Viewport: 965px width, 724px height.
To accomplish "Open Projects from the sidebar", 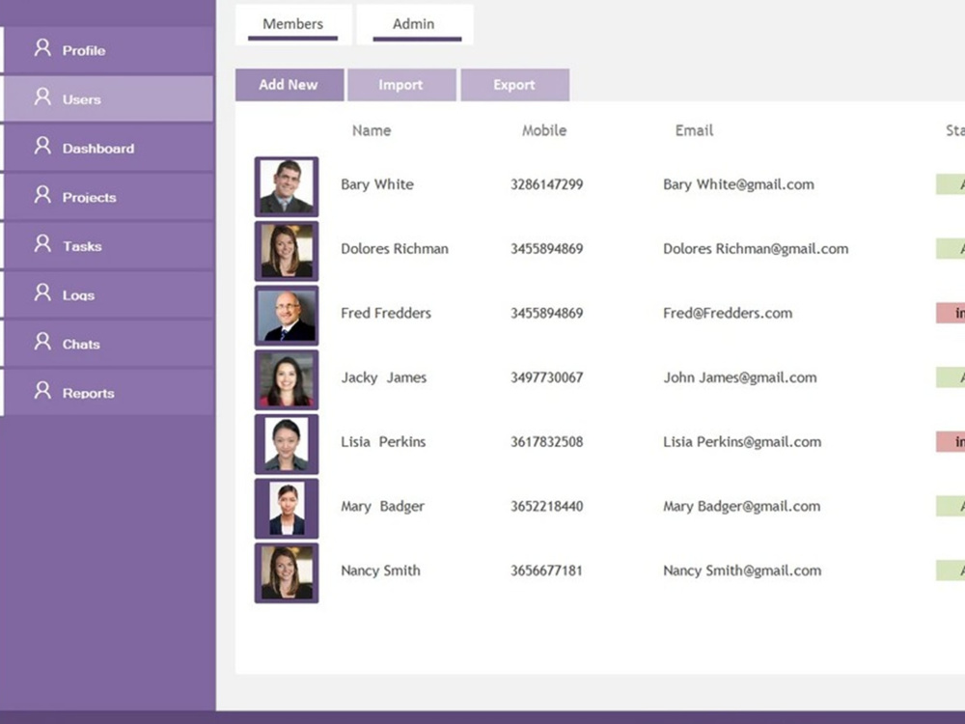I will tap(108, 197).
